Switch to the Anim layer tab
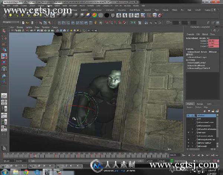This screenshot has height=175, width=223. coord(209,104)
